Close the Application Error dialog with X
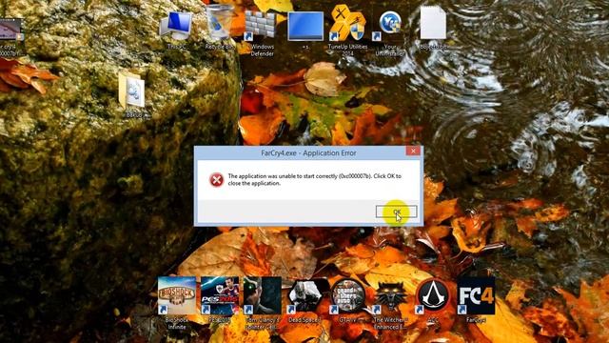Viewport: 609px width, 343px height. [x=413, y=151]
